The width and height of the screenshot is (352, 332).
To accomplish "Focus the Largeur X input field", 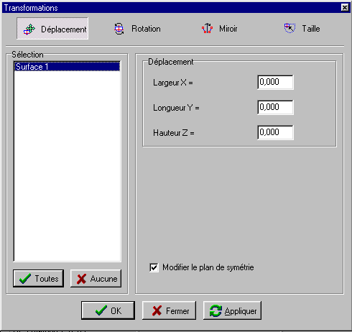I will pos(275,82).
